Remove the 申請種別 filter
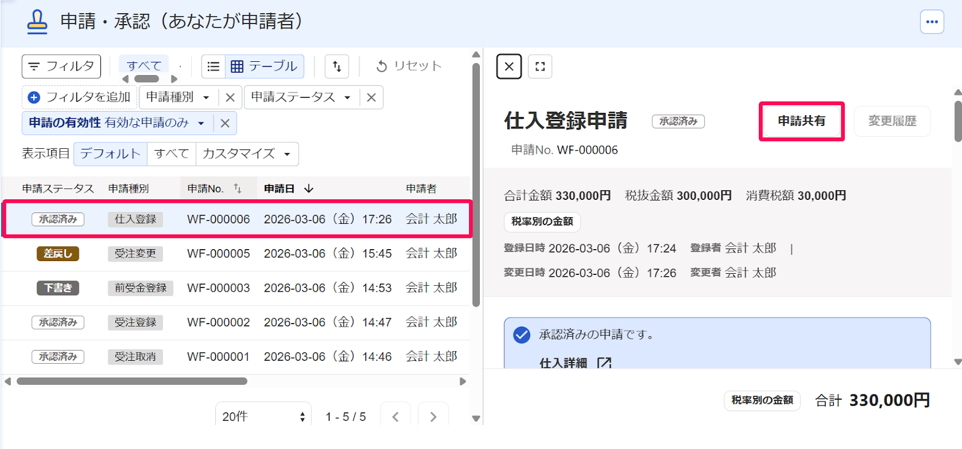 [230, 97]
